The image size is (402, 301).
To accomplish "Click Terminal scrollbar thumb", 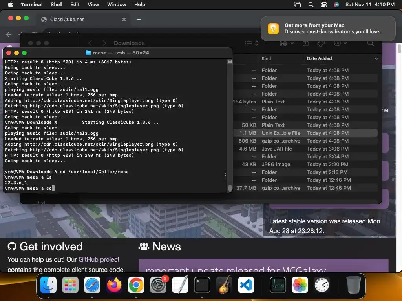I will 230,188.
